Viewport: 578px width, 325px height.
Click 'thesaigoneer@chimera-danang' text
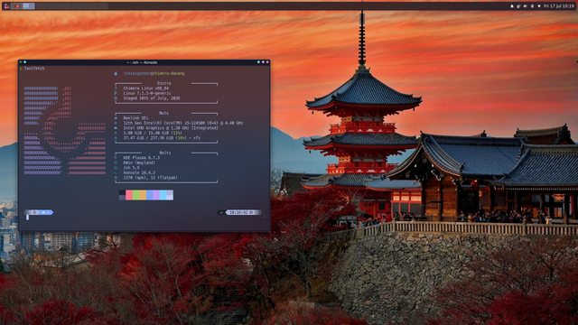[x=154, y=73]
